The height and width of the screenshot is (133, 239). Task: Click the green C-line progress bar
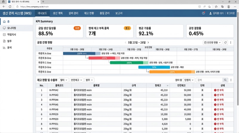pos(129,63)
